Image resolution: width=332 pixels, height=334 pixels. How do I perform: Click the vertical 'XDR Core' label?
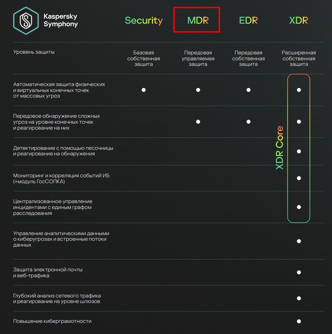279,148
